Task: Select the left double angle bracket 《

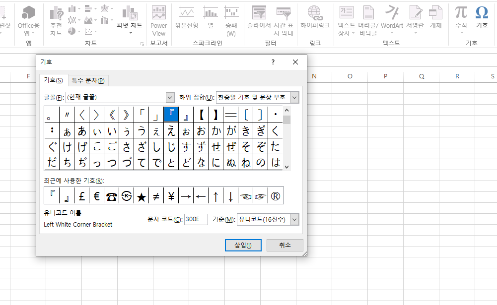Action: (111, 115)
